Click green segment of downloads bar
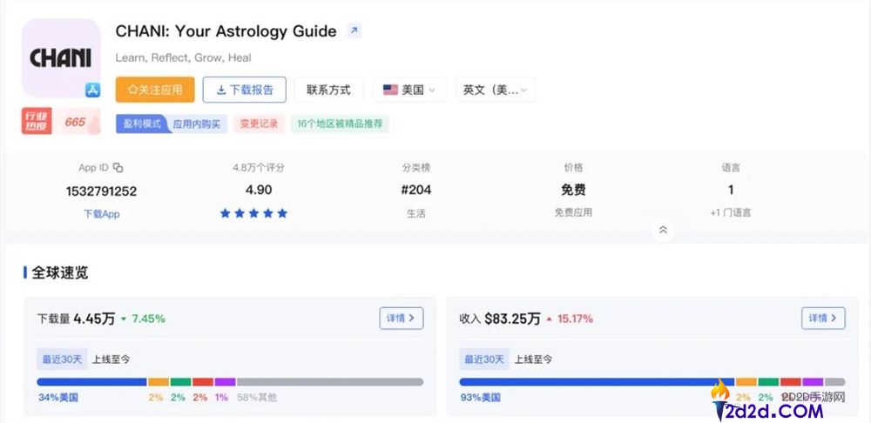Viewport: 871px width, 423px height. [180, 382]
